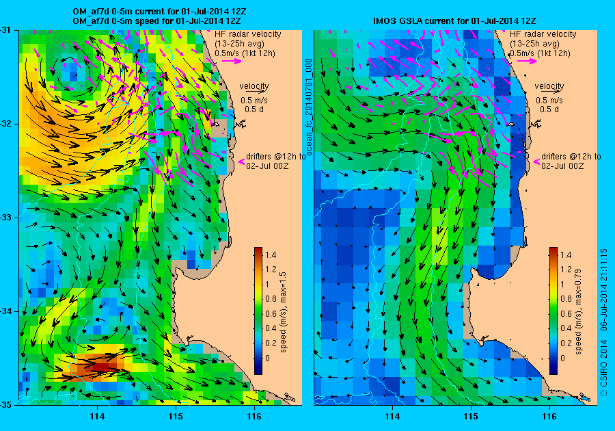This screenshot has height=431, width=615.
Task: Select the 'IMOS GSLA current' title
Action: (x=454, y=21)
